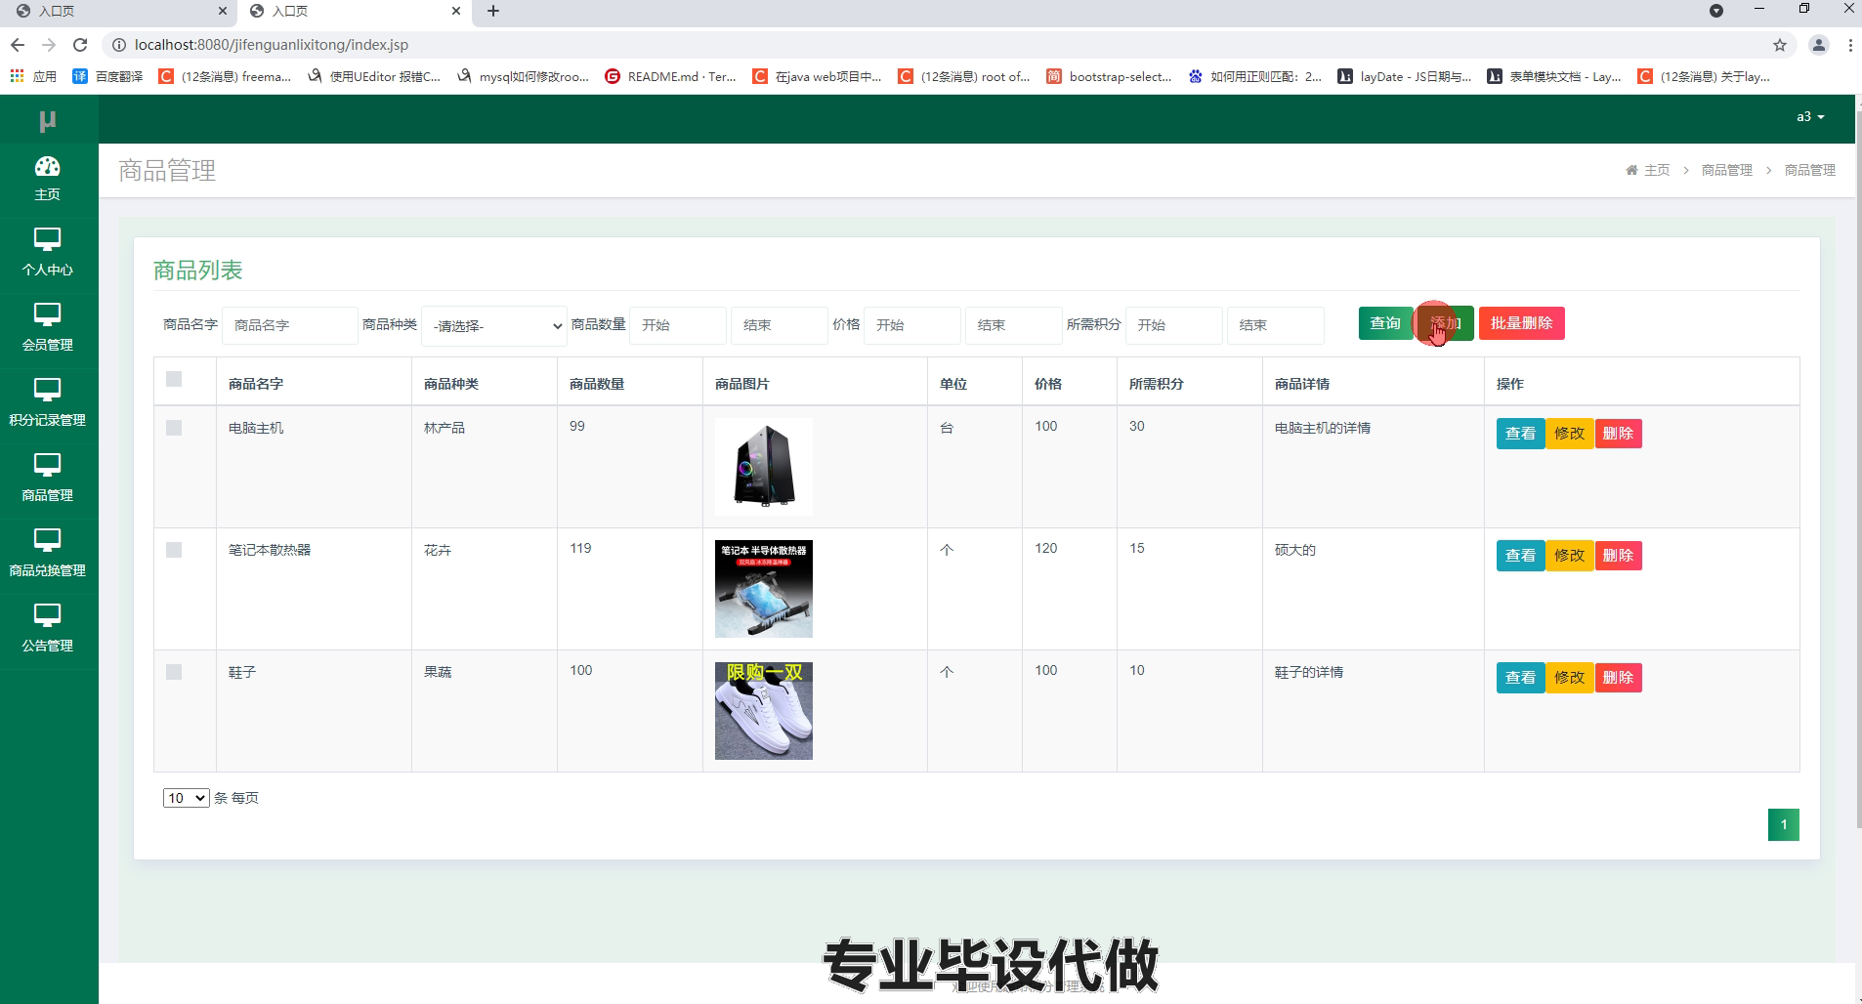Click 删除 for 鞋子 row
The height and width of the screenshot is (1004, 1862).
tap(1618, 678)
